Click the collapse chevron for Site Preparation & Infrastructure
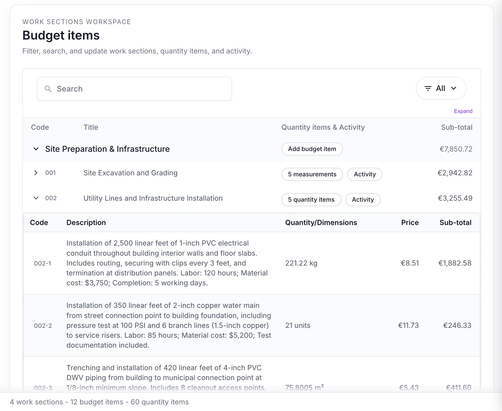 36,149
